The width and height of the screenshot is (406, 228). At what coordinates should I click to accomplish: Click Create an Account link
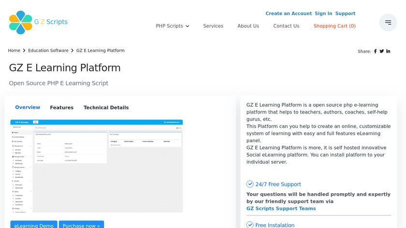[x=289, y=14]
